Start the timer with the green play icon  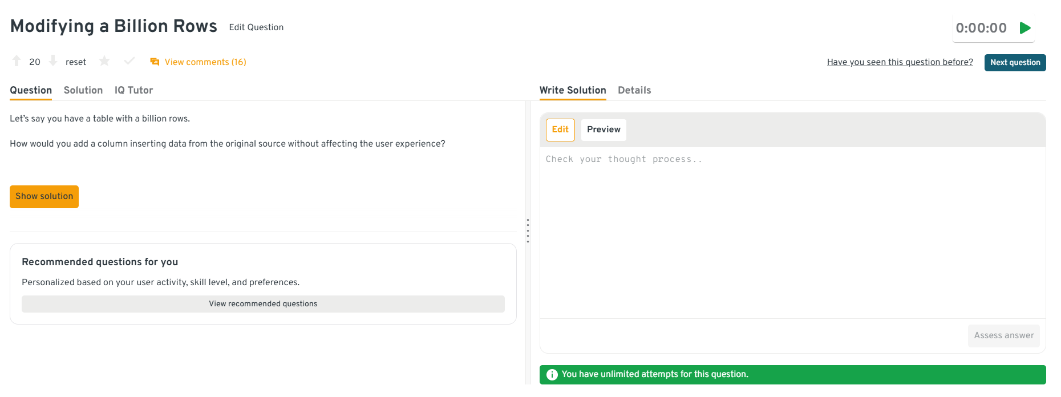1025,28
